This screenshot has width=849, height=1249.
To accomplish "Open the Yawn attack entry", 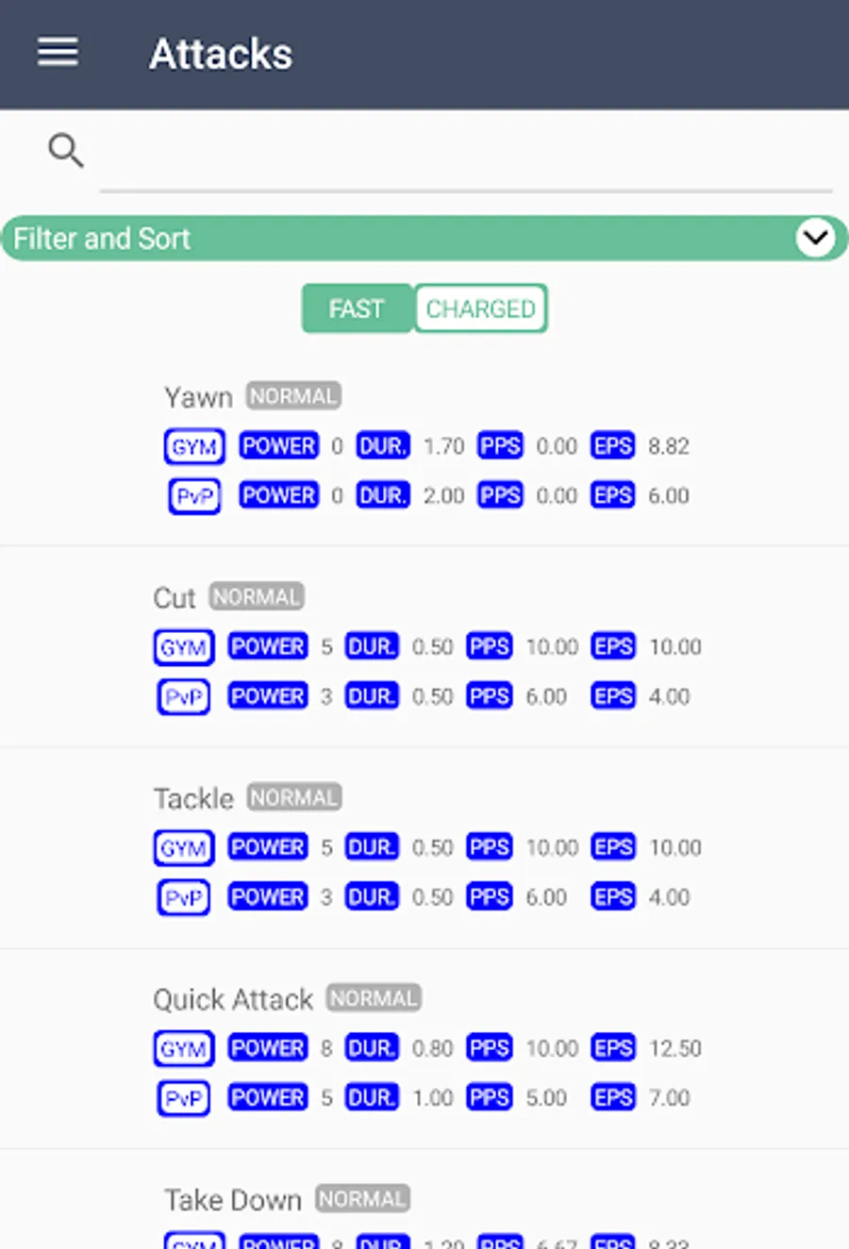I will (198, 397).
